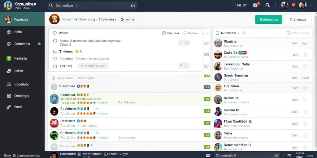The image size is (317, 158).
Task: Click the gray plus circle in the first list row
Action: 54,87
